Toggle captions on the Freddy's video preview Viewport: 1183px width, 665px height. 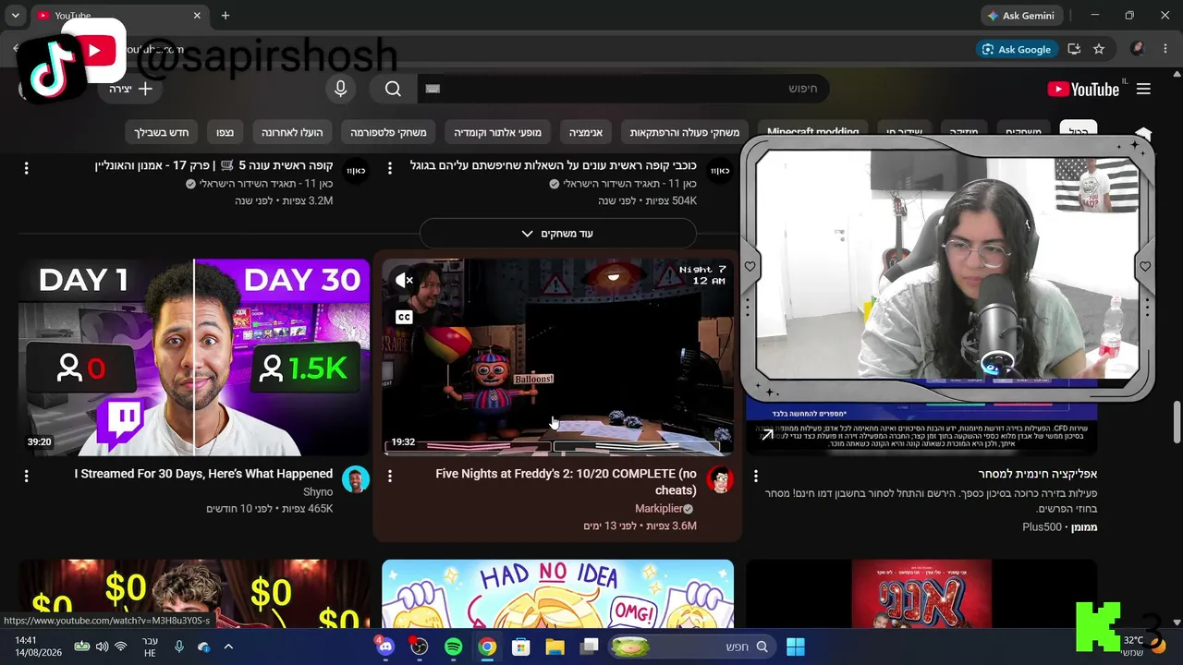[x=404, y=318]
